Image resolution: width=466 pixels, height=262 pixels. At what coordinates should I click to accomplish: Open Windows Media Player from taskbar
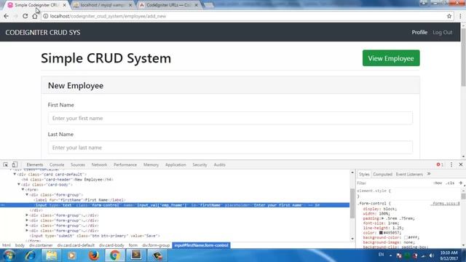point(71,255)
